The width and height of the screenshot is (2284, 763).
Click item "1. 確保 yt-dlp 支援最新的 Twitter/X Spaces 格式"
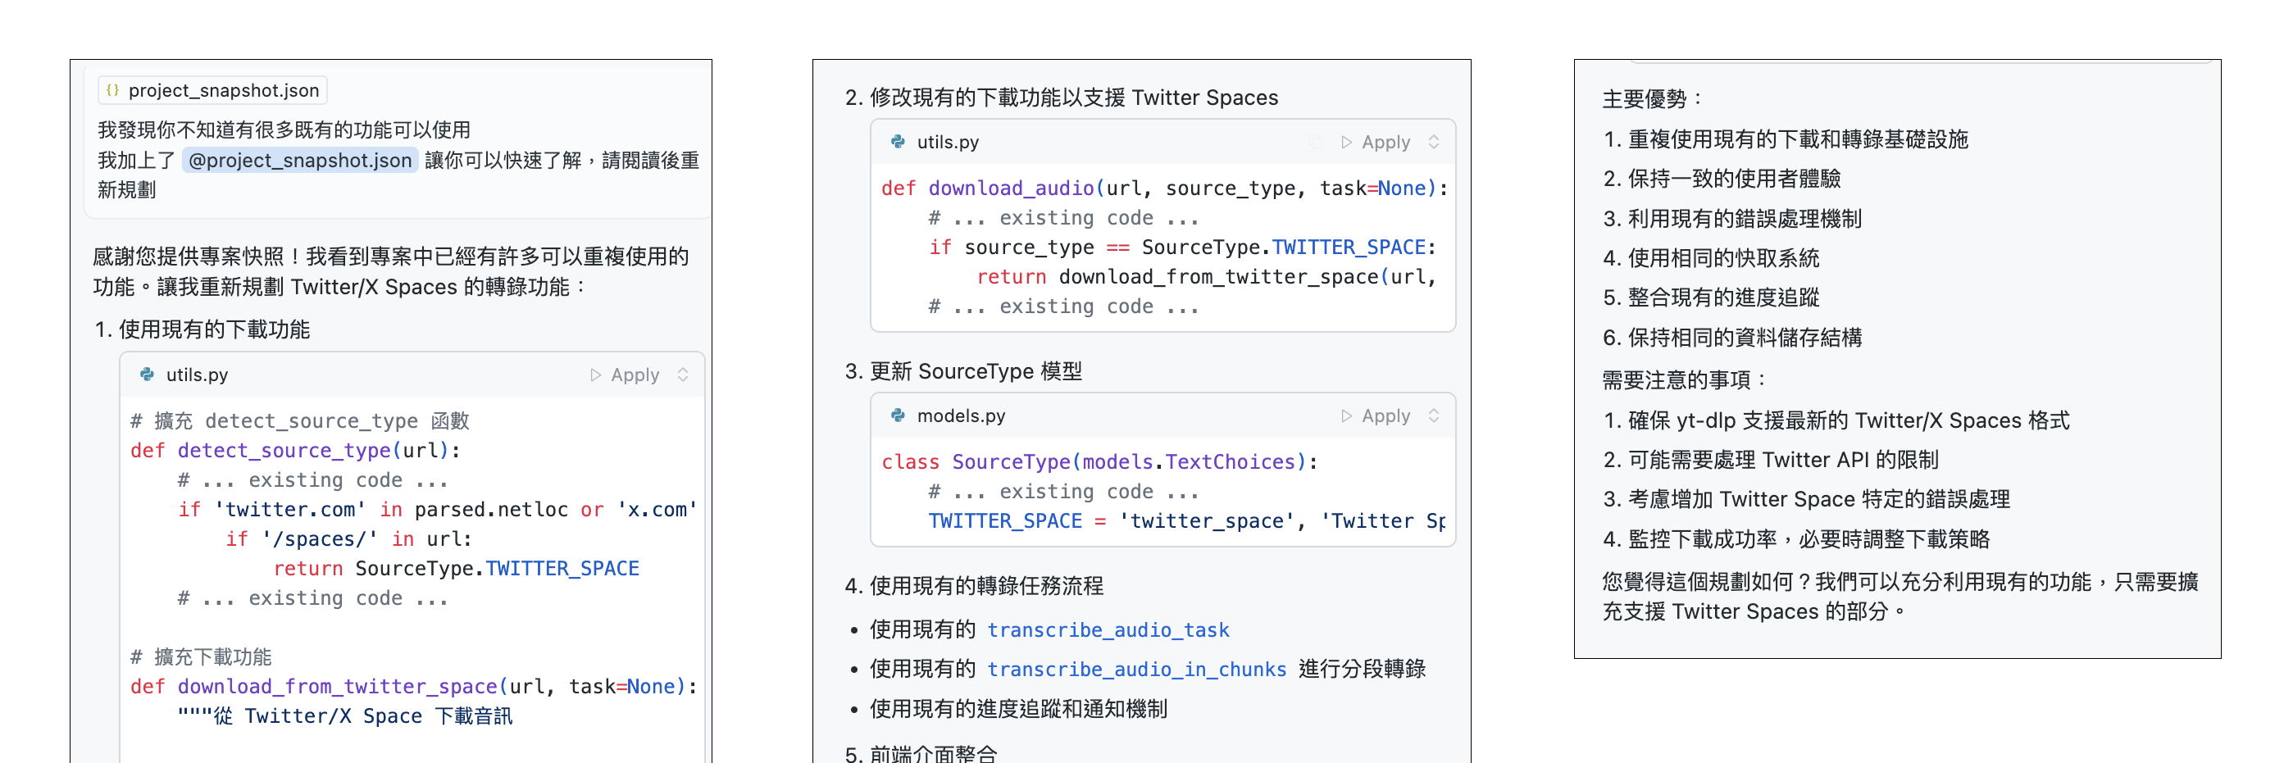tap(1836, 420)
